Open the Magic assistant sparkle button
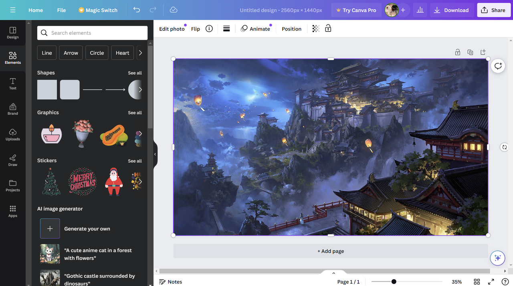 click(497, 258)
